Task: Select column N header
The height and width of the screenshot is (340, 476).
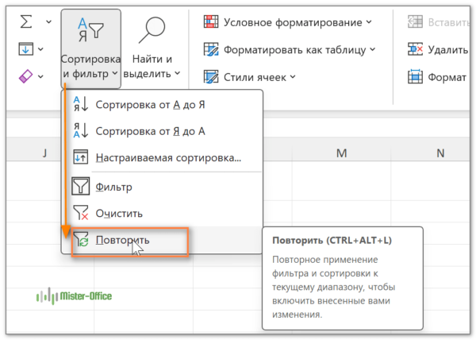Action: point(440,152)
